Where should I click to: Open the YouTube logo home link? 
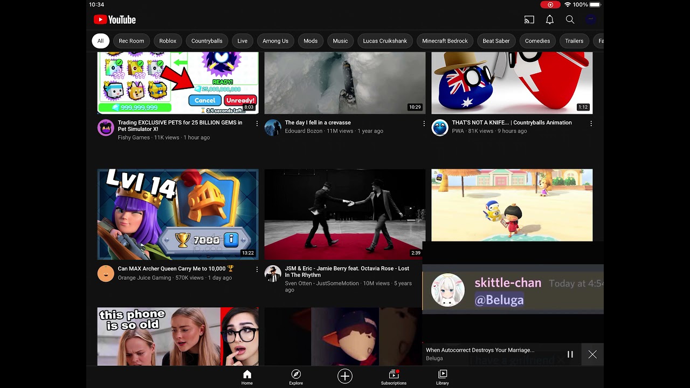115,20
